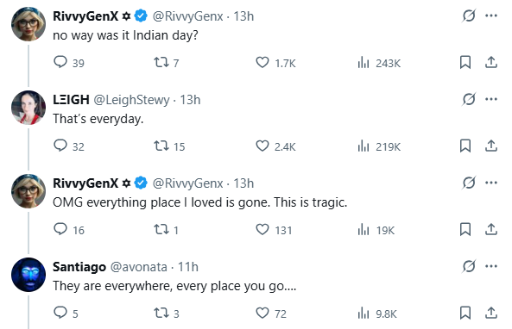The image size is (512, 329).
Task: View analytics for the tweet with 243K views
Action: pyautogui.click(x=363, y=62)
